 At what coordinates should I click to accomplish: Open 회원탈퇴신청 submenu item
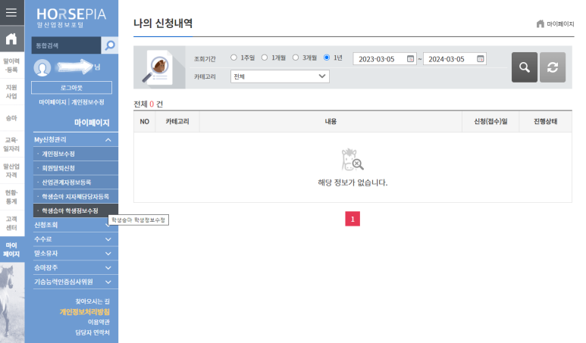[76, 168]
